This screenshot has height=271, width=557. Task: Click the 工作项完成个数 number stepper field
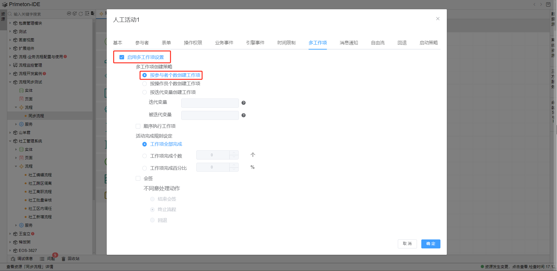(213, 155)
